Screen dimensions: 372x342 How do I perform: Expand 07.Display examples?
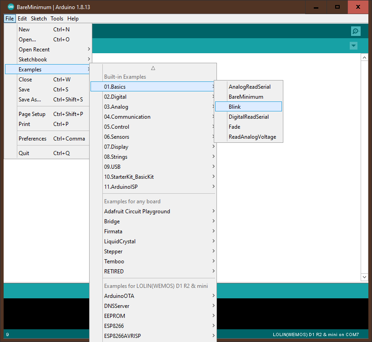[153, 147]
